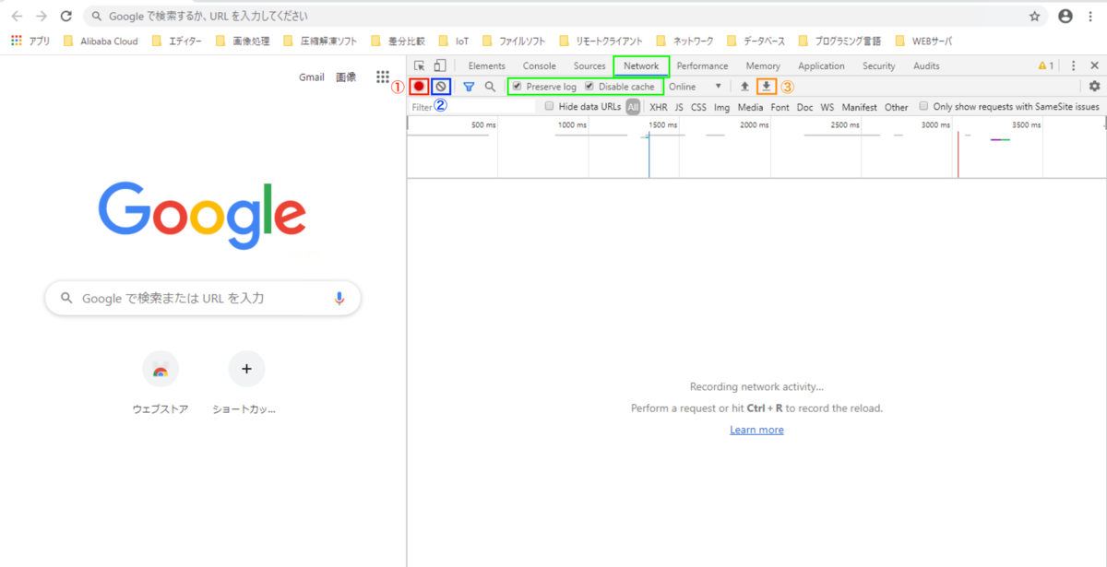Open network settings gear icon
1107x567 pixels.
(x=1094, y=87)
